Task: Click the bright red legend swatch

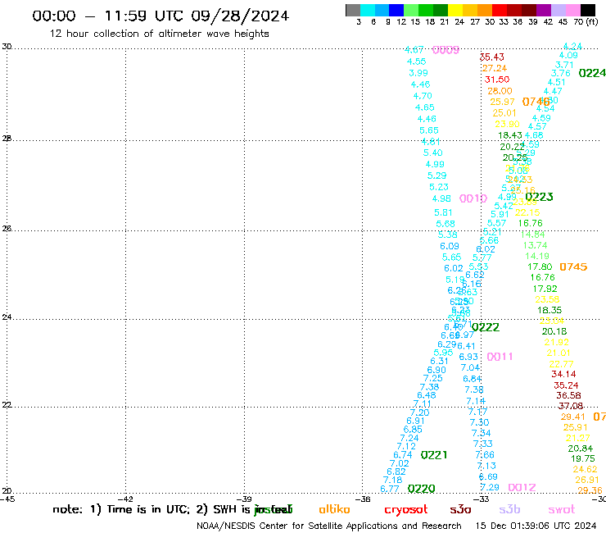Action: click(x=500, y=10)
